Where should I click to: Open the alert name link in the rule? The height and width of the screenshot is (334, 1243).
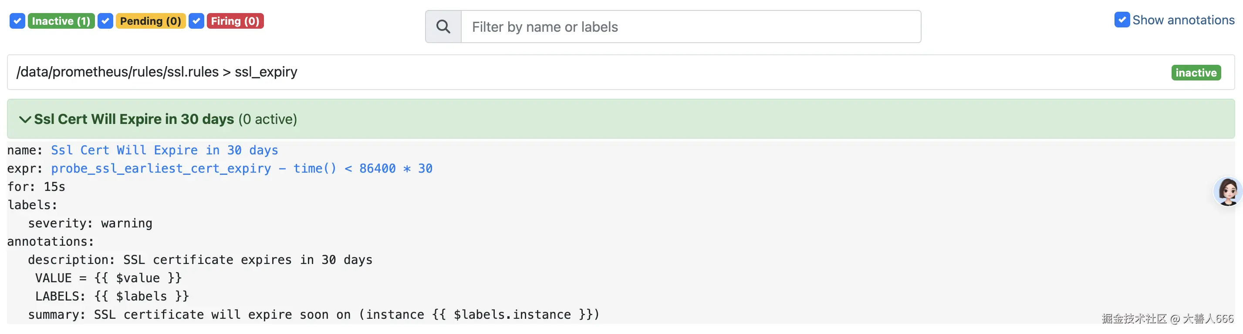pos(164,150)
